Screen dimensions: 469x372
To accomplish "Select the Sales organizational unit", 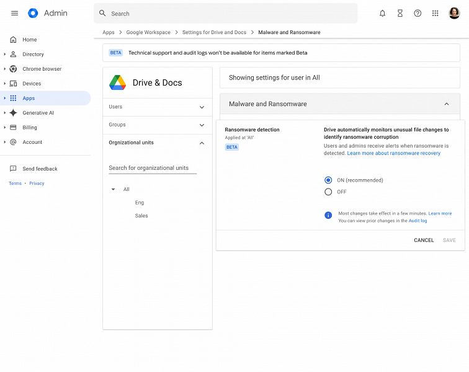I will [x=141, y=216].
